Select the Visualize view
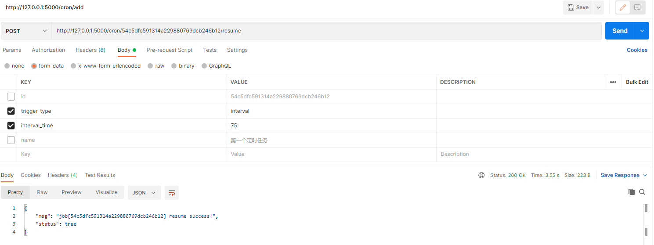Viewport: 654px width, 245px height. tap(106, 192)
